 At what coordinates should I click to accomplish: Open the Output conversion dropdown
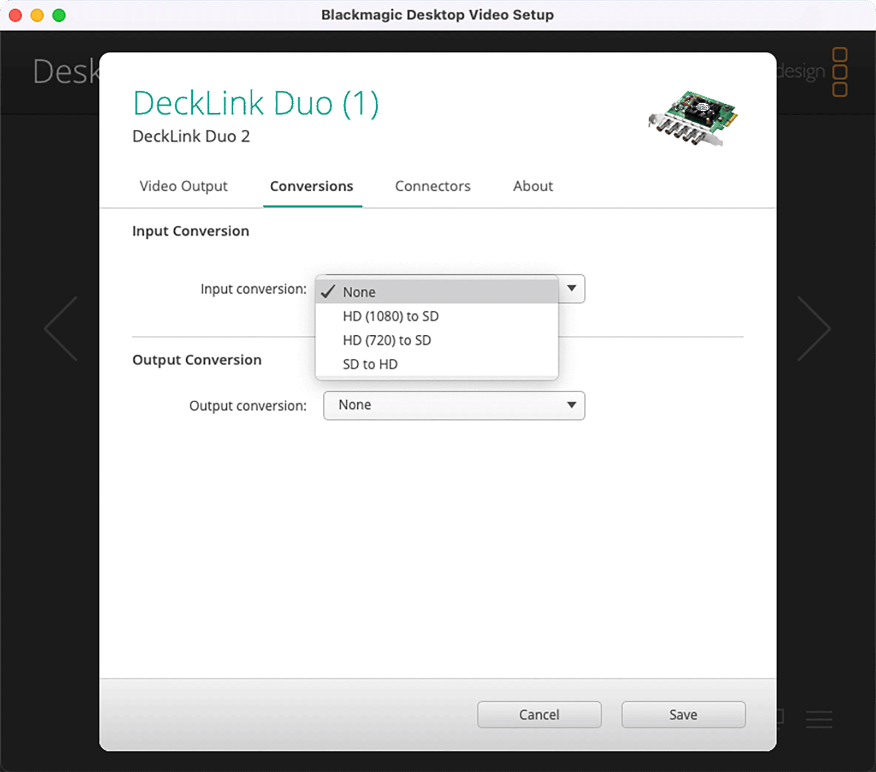click(454, 405)
